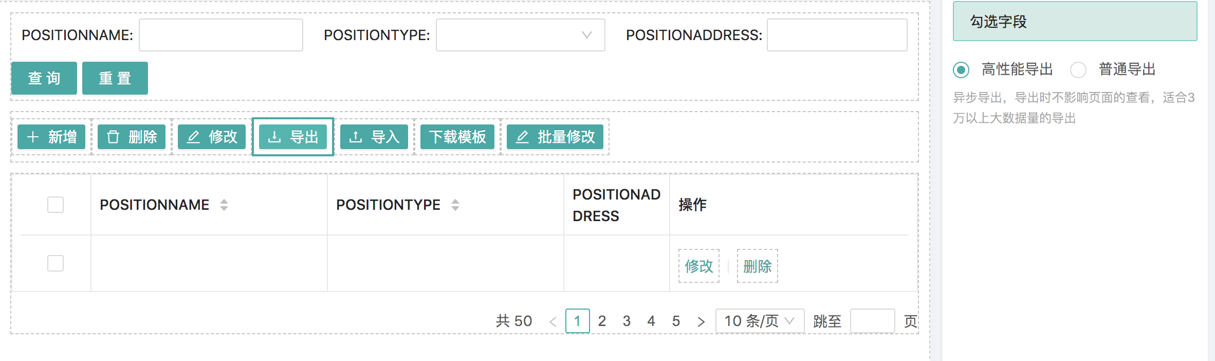Check the select-all header checkbox
This screenshot has height=361, width=1215.
pos(56,205)
